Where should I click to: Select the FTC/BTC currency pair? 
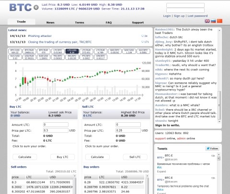coord(86,57)
